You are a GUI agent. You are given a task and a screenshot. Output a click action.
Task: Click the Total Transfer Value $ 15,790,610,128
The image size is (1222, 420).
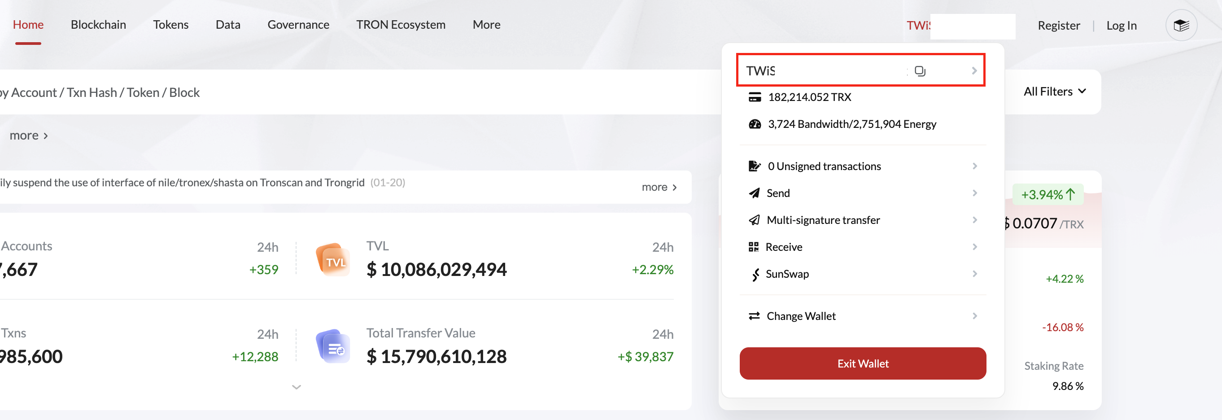coord(436,357)
